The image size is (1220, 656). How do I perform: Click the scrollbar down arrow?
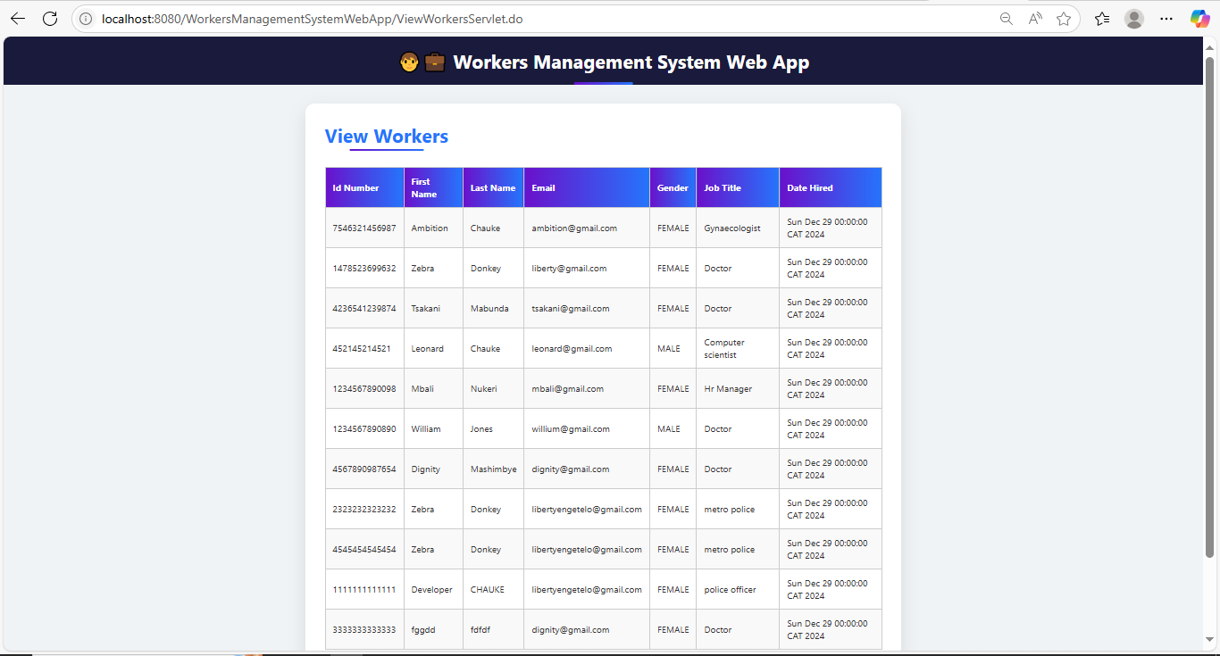[x=1210, y=639]
